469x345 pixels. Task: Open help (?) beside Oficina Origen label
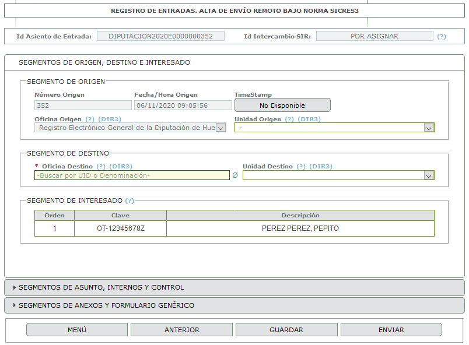90,119
